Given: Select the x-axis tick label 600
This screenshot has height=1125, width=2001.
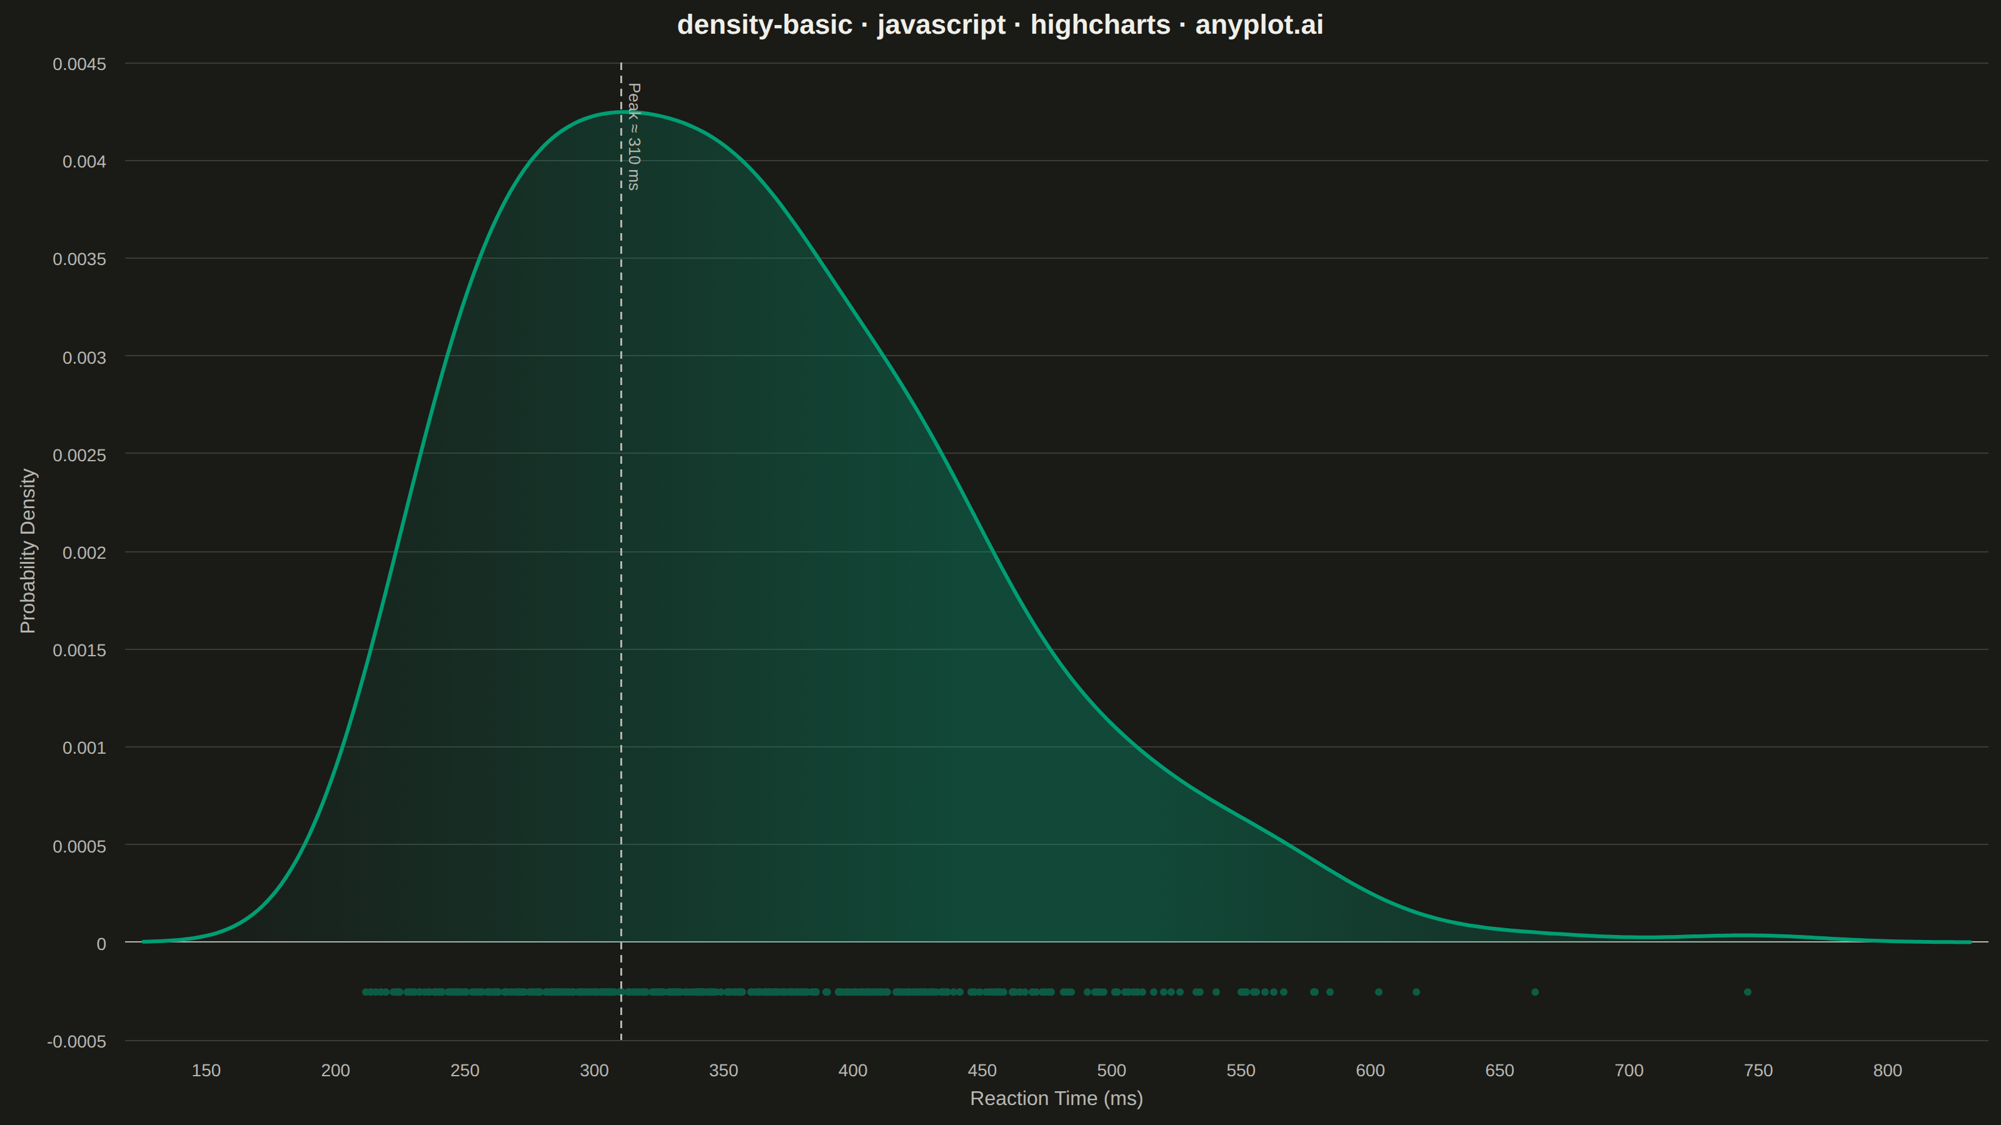Looking at the screenshot, I should (x=1370, y=1071).
